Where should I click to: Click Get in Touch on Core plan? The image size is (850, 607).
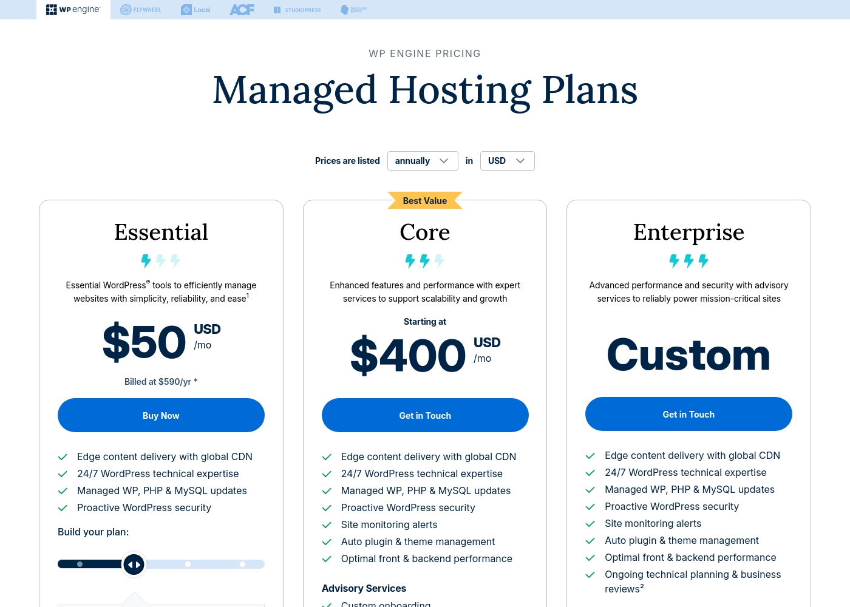[425, 415]
